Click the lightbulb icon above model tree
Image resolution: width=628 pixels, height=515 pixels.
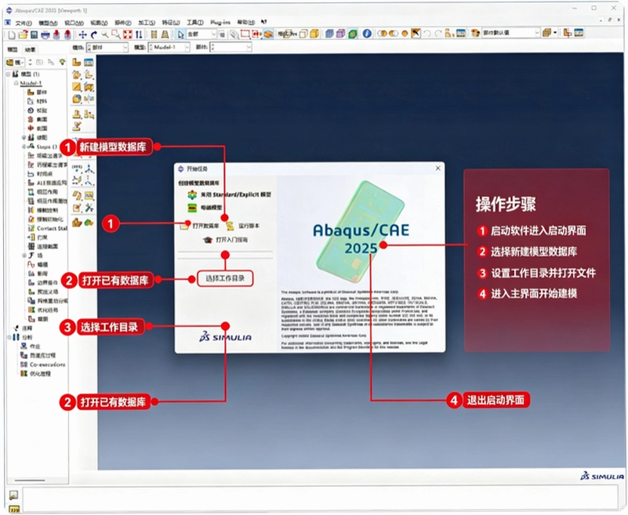point(62,62)
